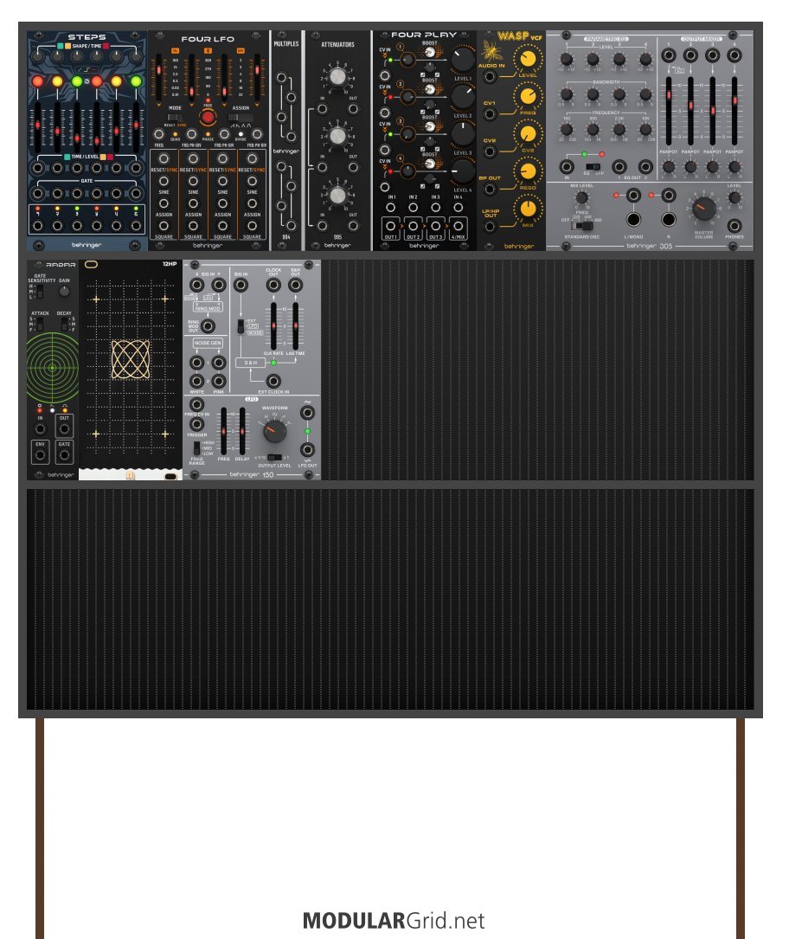Click the third green Steps LED button

click(x=77, y=80)
